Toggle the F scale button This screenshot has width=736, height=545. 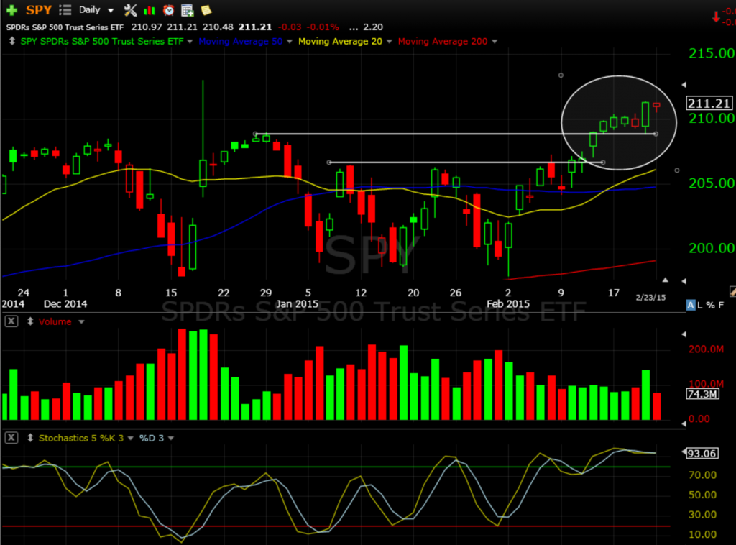[x=721, y=305]
